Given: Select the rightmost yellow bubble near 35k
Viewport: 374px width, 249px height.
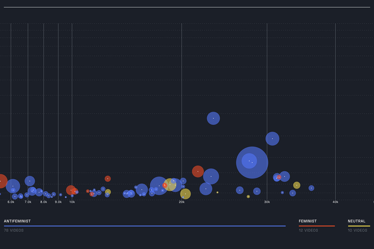Looking at the screenshot, I should 297,185.
